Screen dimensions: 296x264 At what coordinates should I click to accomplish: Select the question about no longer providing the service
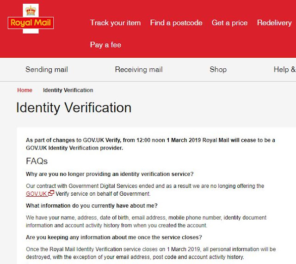coord(110,174)
